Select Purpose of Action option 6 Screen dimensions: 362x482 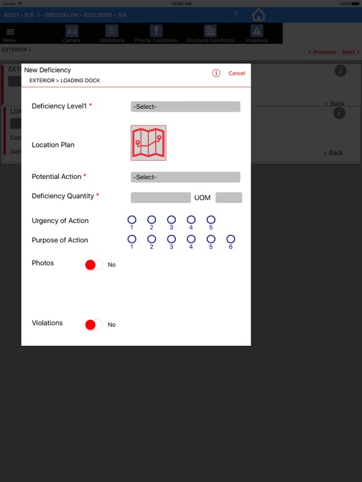(231, 239)
